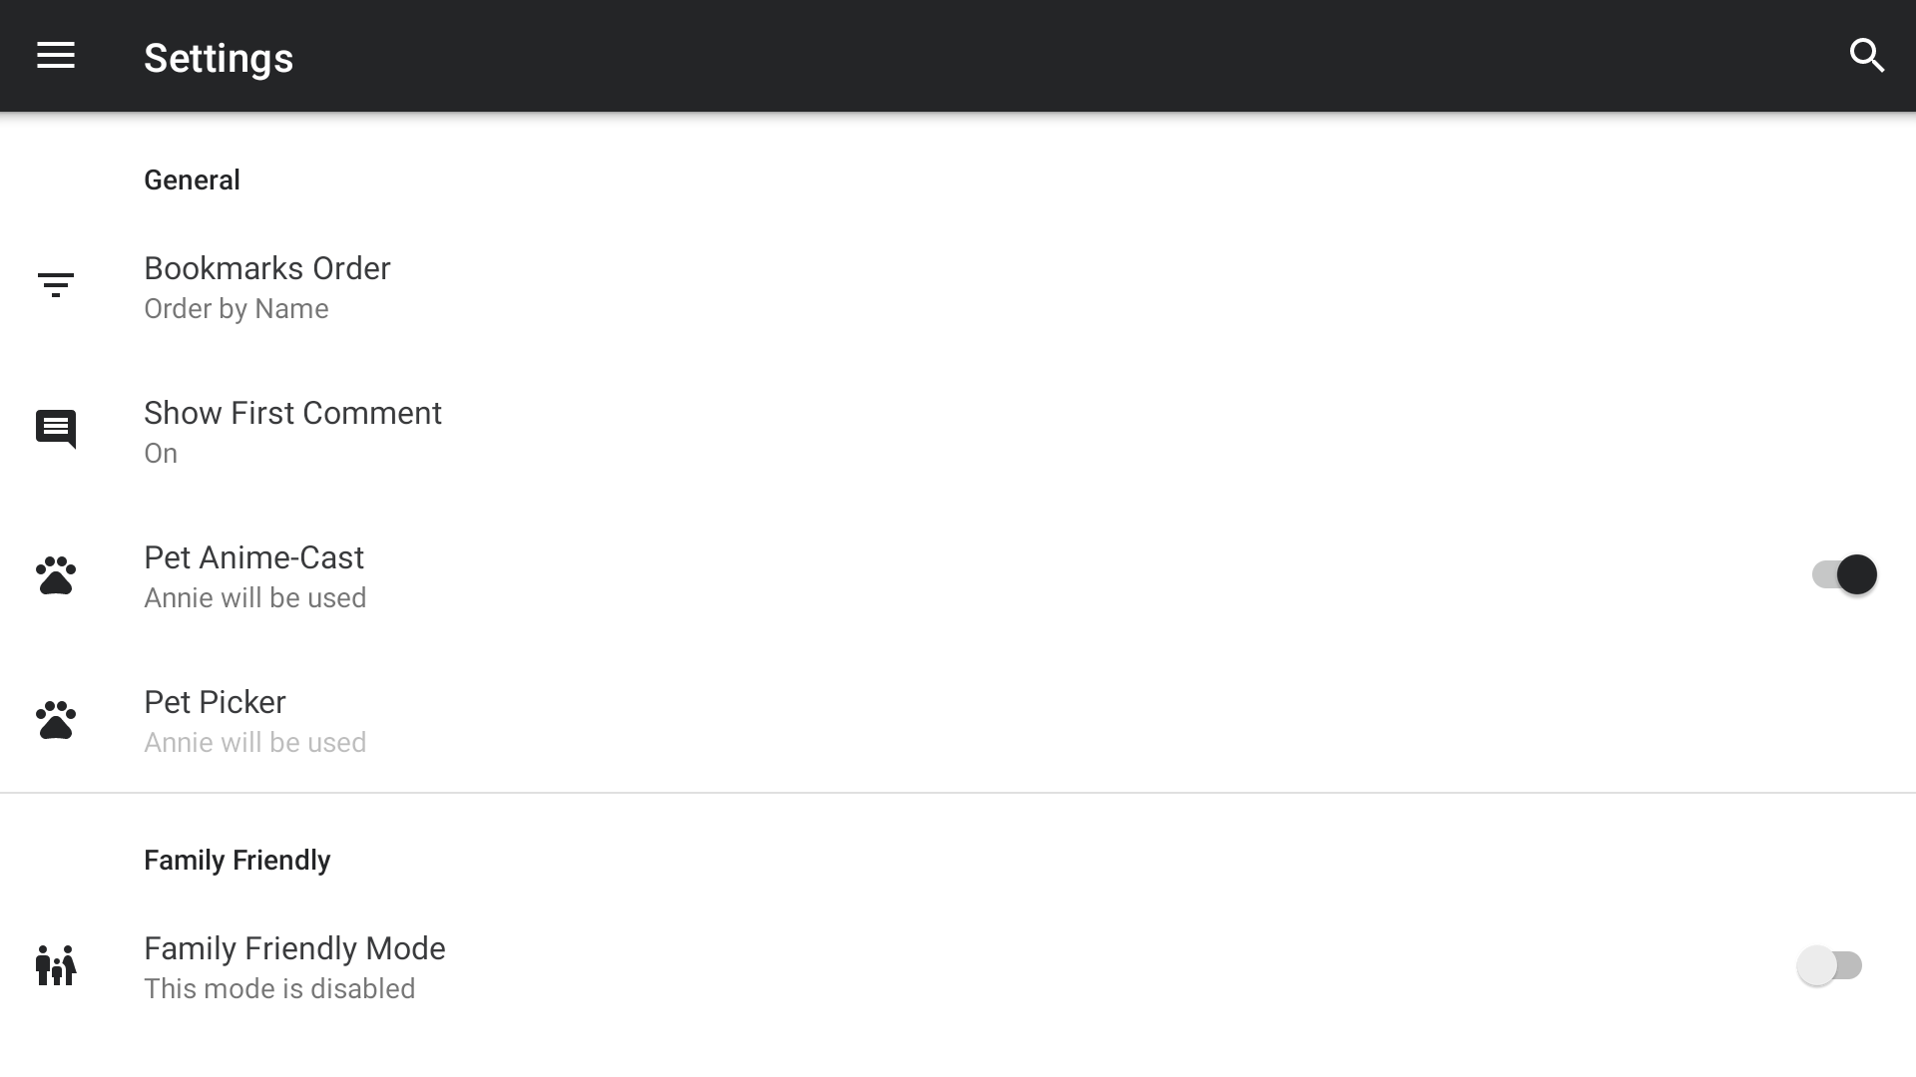Screen dimensions: 1916x1077
Task: Click the Family Friendly Mode family icon
Action: point(56,965)
